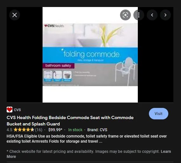Click the CVS heart favicon
Viewport: 181px width, 163px height.
click(x=10, y=110)
